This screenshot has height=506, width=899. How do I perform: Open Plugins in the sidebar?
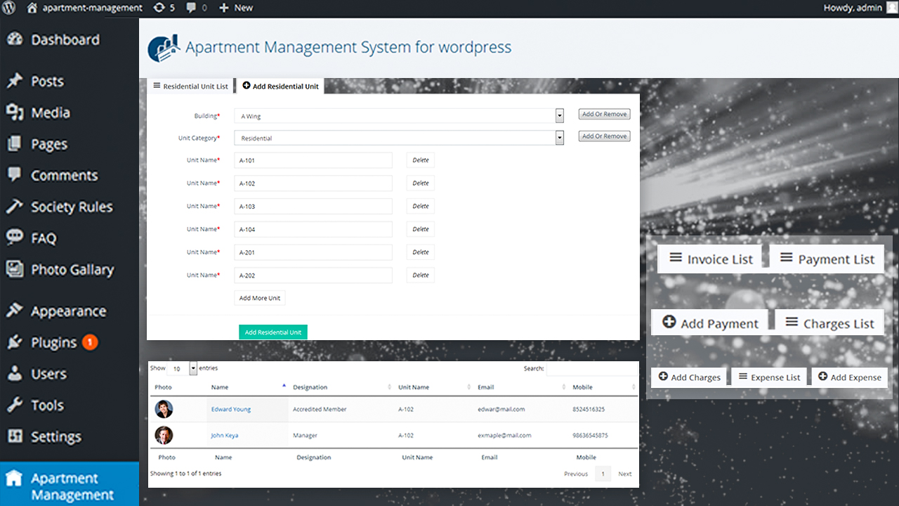53,343
